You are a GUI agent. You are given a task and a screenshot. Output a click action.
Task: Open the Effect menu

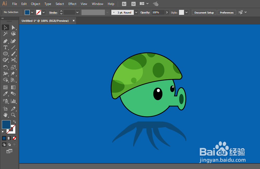(72, 4)
